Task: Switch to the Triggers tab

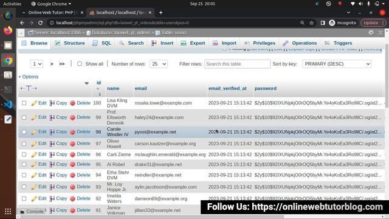Action: pos(339,43)
